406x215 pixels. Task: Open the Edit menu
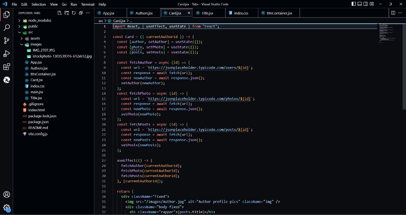pyautogui.click(x=24, y=5)
